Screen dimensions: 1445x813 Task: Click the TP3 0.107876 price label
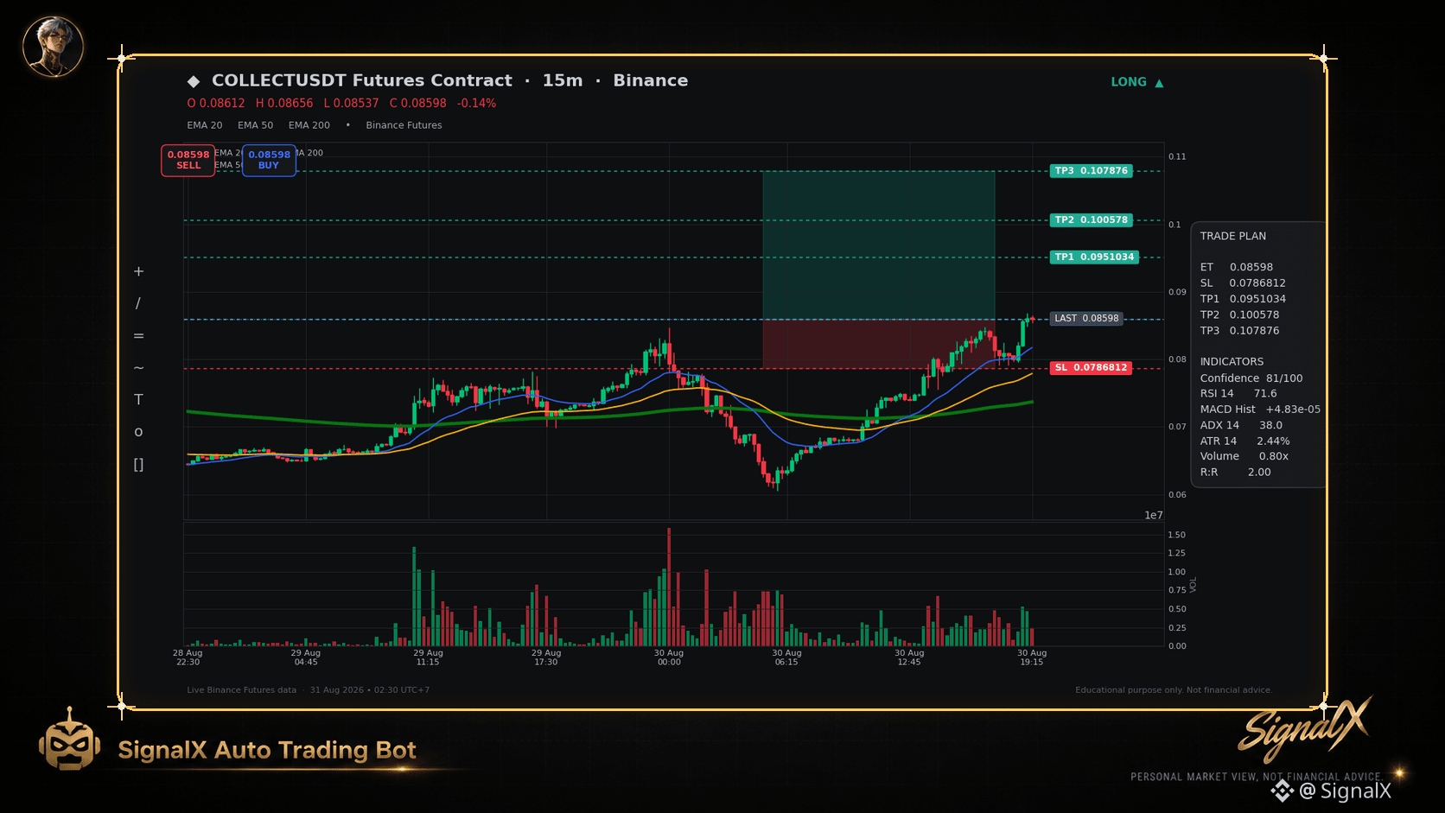tap(1091, 171)
